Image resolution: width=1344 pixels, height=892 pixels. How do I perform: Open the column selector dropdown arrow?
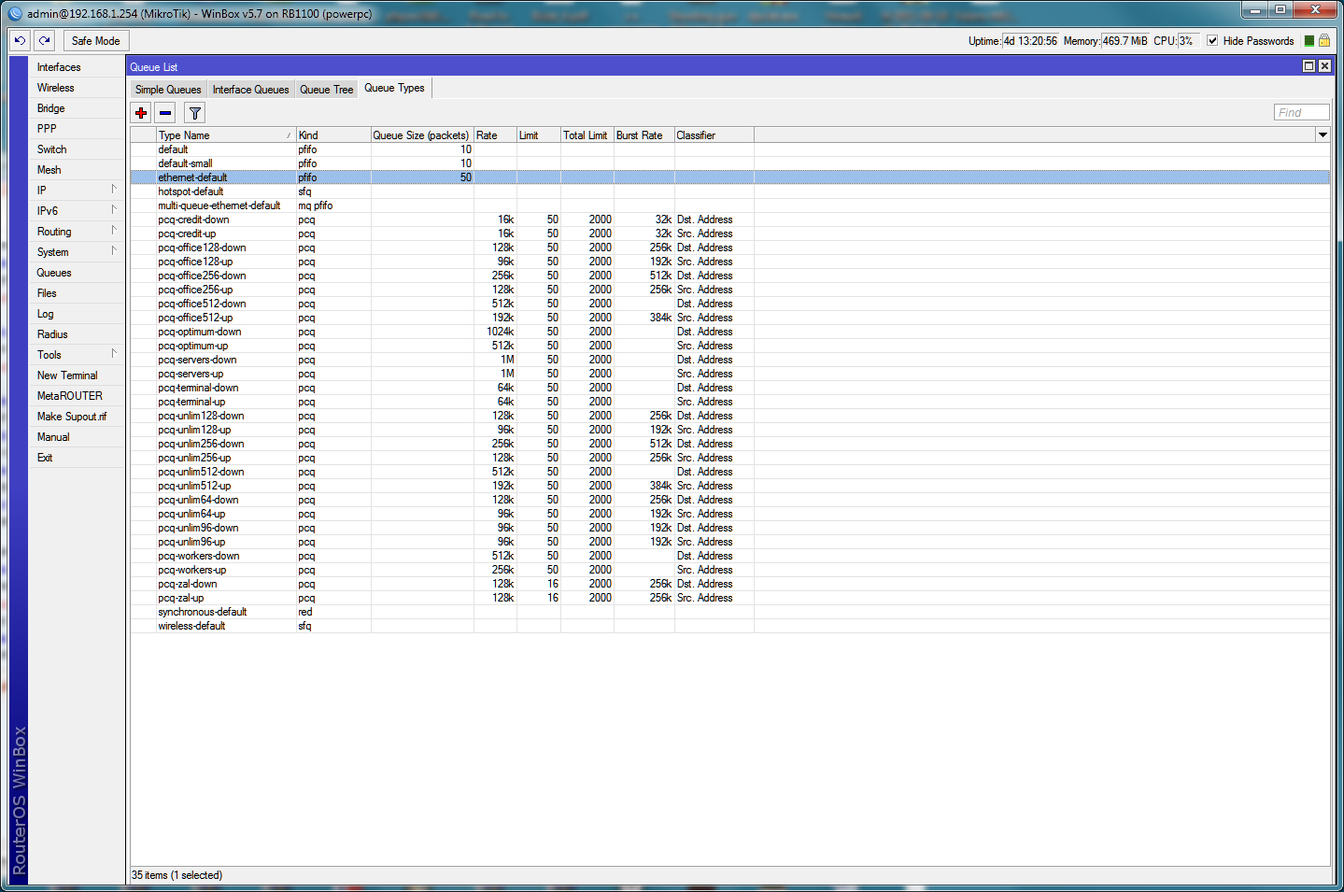[x=1323, y=135]
